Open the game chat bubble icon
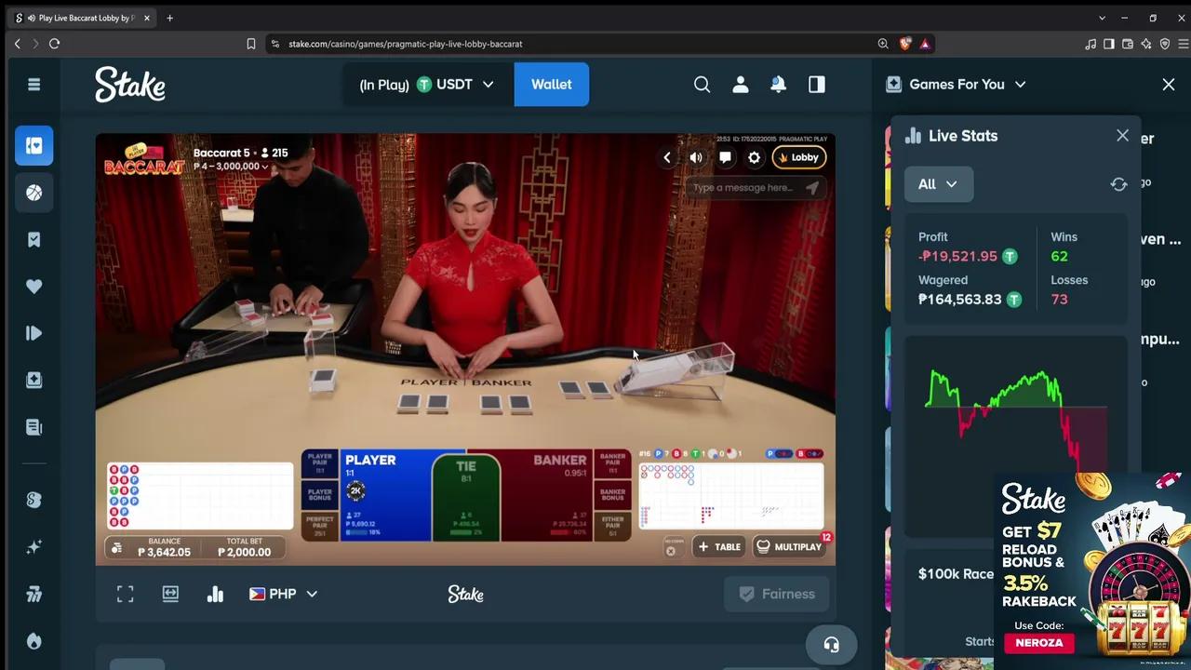The height and width of the screenshot is (670, 1191). 725,157
